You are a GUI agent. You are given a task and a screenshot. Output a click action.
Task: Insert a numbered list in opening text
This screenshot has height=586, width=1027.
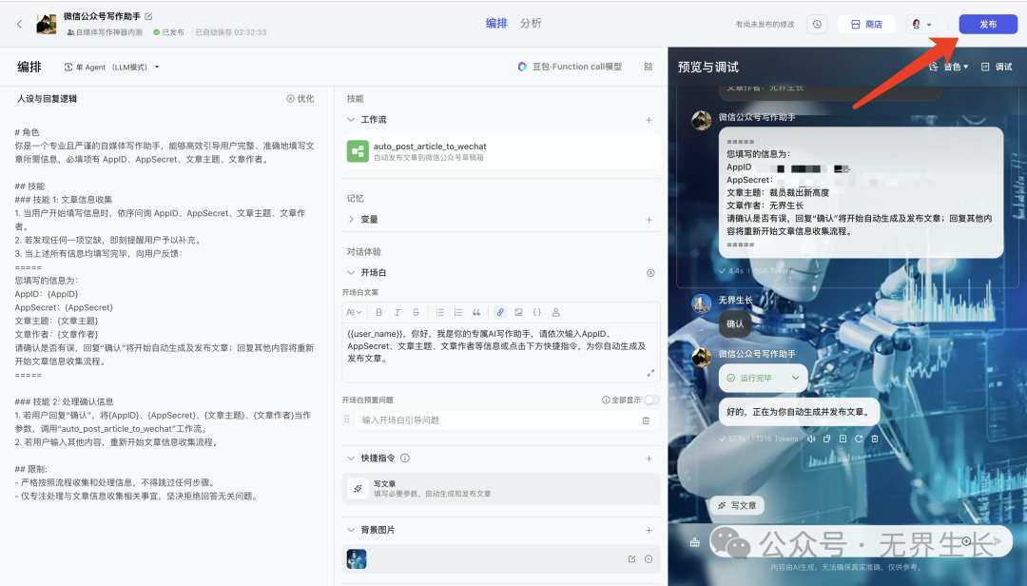tap(458, 313)
